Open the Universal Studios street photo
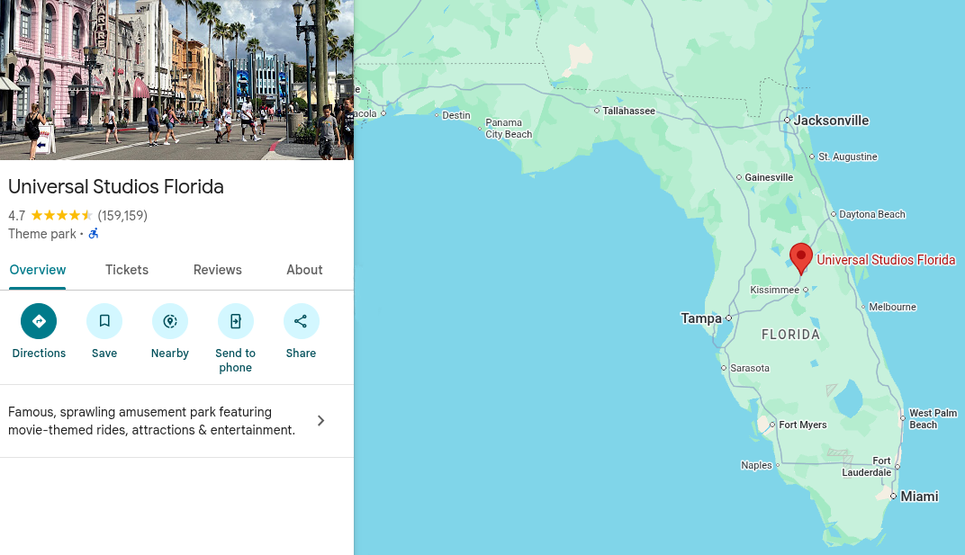 point(176,80)
